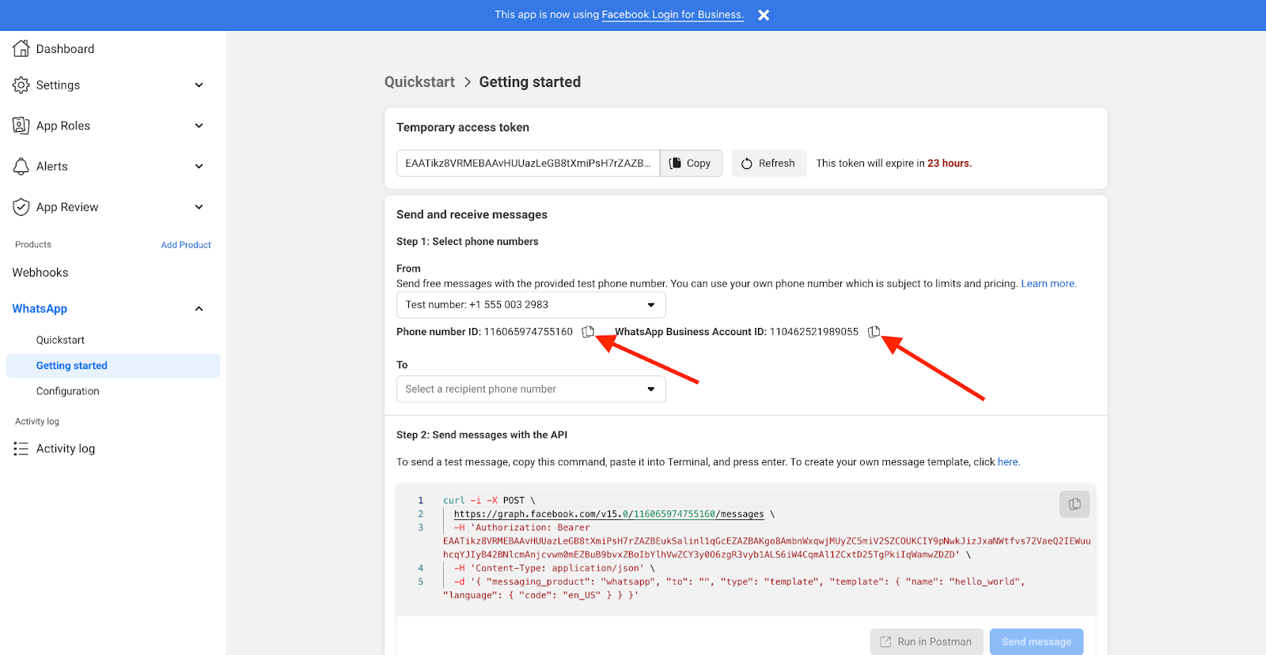
Task: Expand the Alerts section
Action: click(199, 166)
